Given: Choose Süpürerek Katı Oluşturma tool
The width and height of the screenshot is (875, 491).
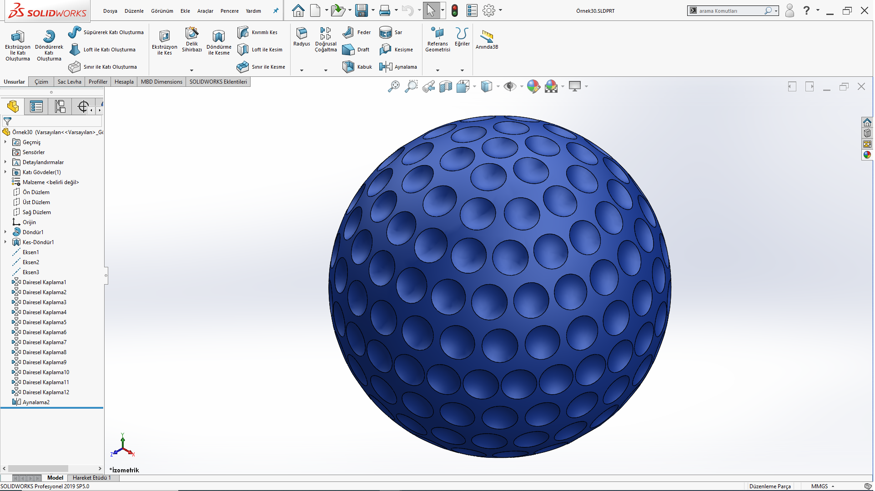Looking at the screenshot, I should 106,32.
